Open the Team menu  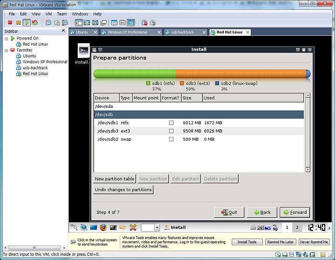coord(62,14)
